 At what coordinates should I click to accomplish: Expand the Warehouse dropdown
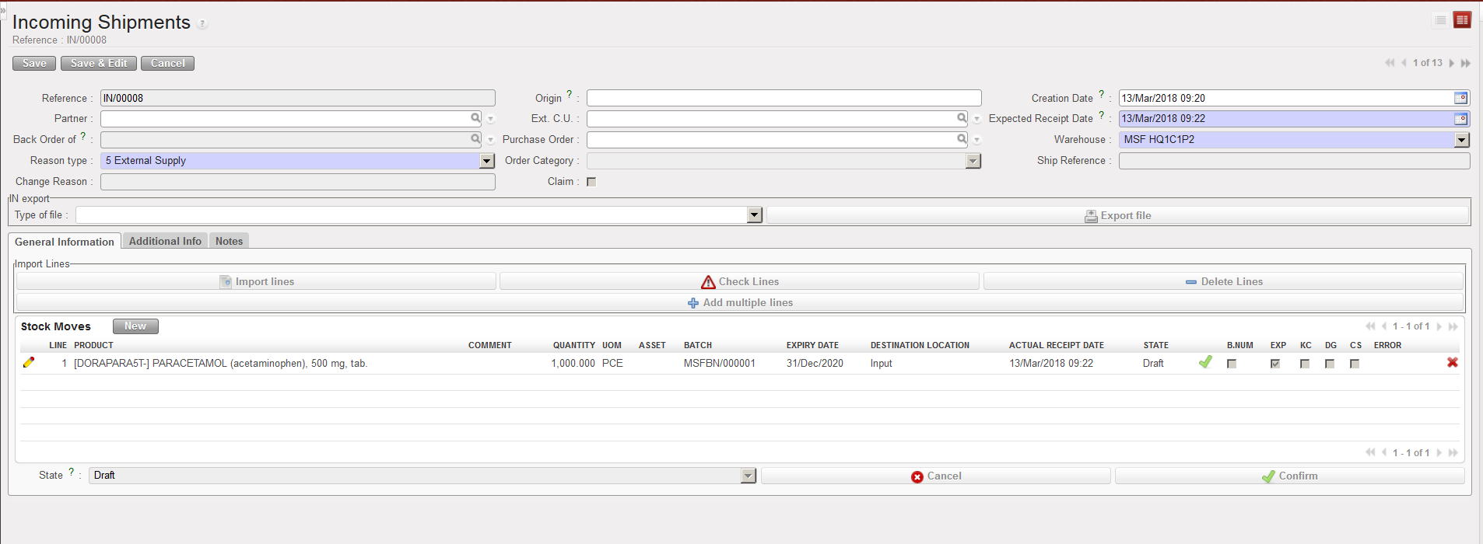[x=1461, y=140]
